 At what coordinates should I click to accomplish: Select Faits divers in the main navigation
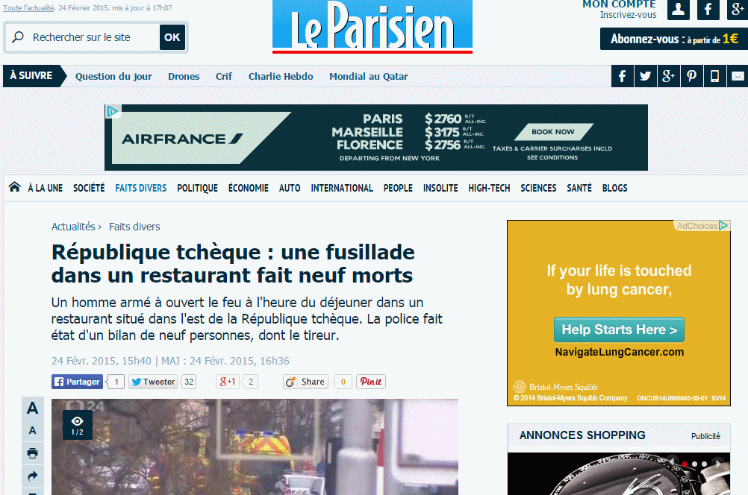click(x=141, y=188)
